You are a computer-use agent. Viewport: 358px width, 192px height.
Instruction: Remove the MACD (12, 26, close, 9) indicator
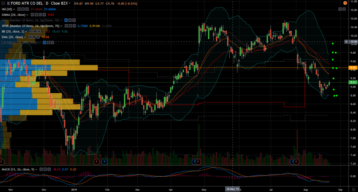pos(49,169)
